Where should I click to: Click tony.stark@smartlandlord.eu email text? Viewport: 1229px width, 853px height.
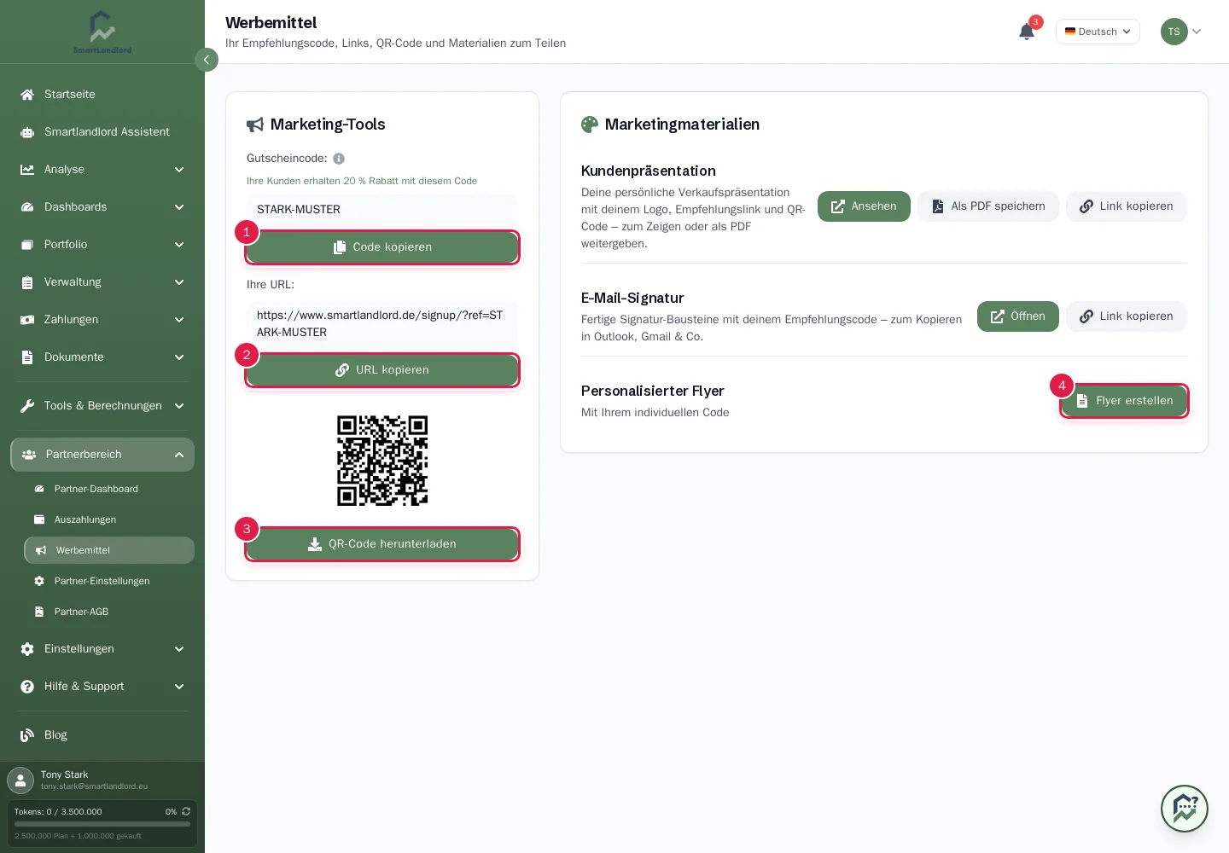(94, 786)
